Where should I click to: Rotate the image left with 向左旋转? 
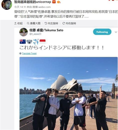click(51, 23)
